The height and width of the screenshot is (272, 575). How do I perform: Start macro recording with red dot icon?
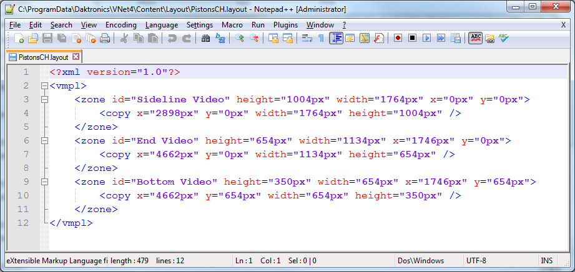[398, 39]
